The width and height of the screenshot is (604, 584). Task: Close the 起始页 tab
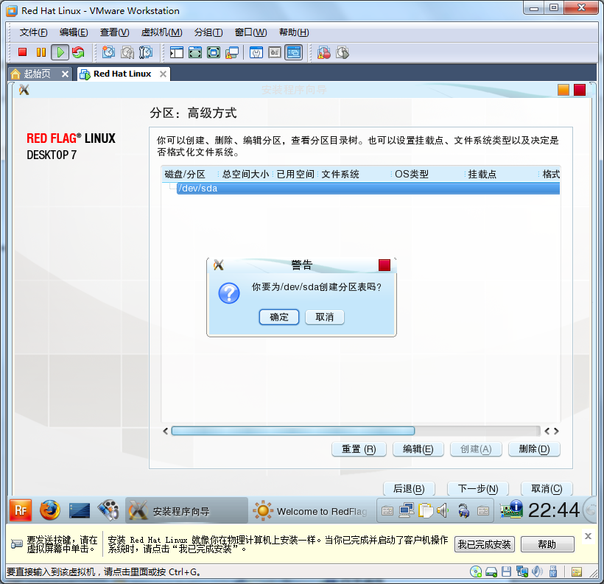[65, 74]
